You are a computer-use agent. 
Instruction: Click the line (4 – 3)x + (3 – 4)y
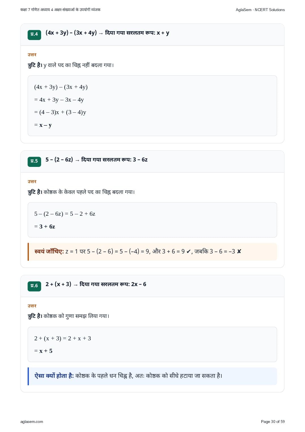(60, 112)
